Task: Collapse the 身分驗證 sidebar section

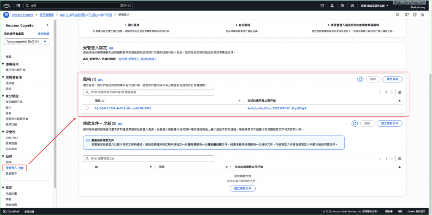Action: coord(3,96)
